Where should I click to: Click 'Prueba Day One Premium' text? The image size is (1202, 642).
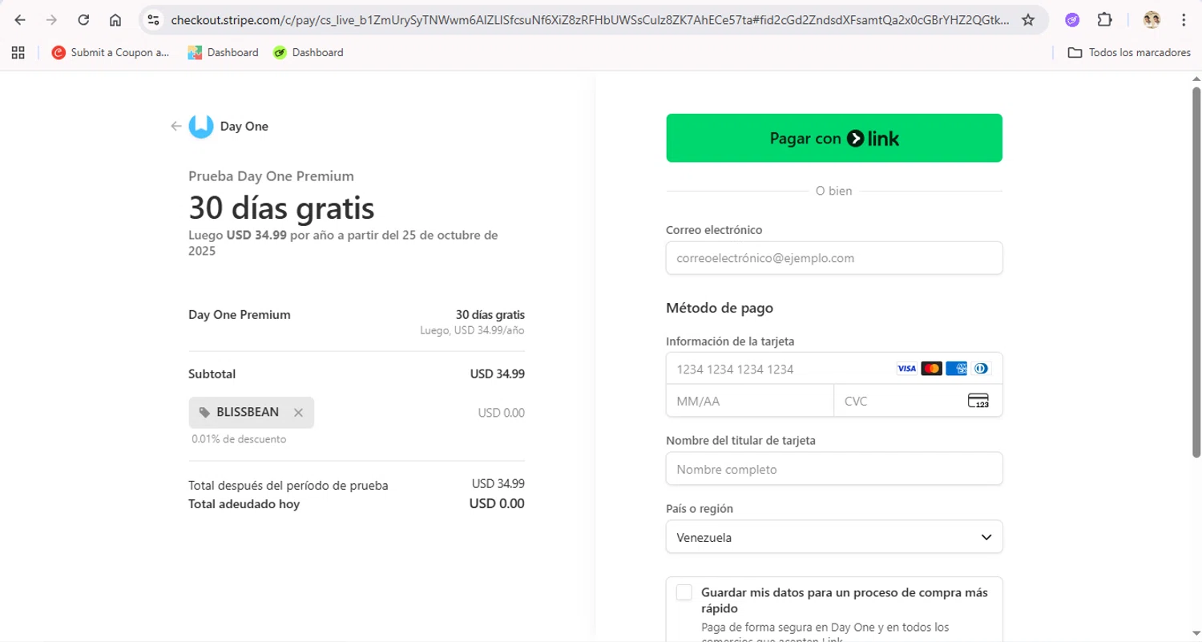pos(271,176)
